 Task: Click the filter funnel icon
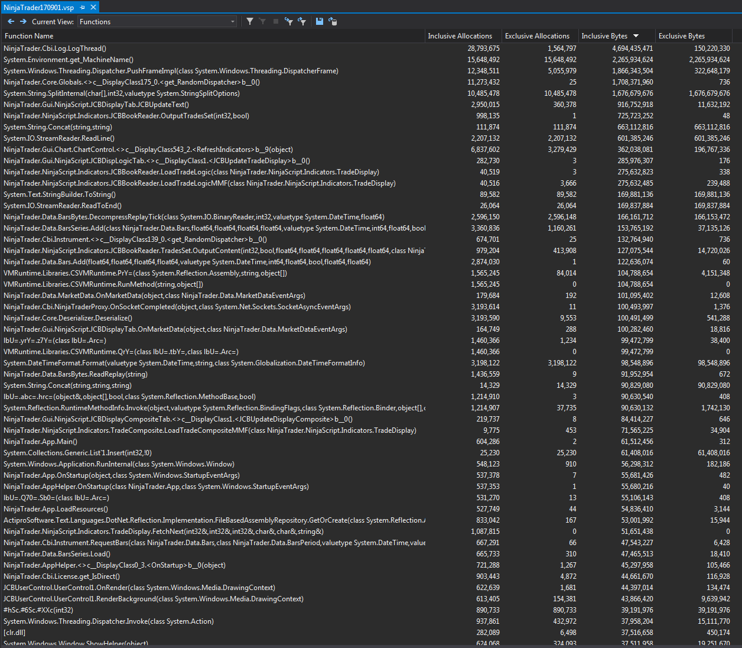click(x=250, y=21)
